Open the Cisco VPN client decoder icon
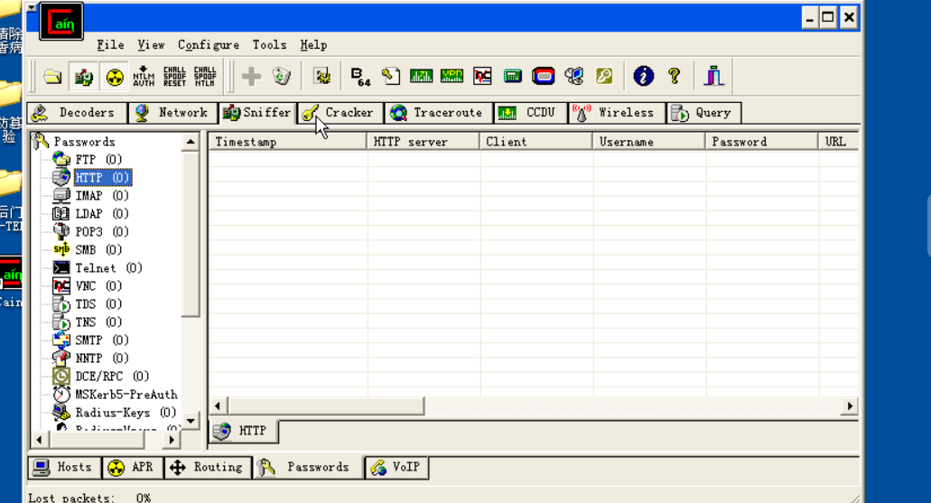 [452, 76]
